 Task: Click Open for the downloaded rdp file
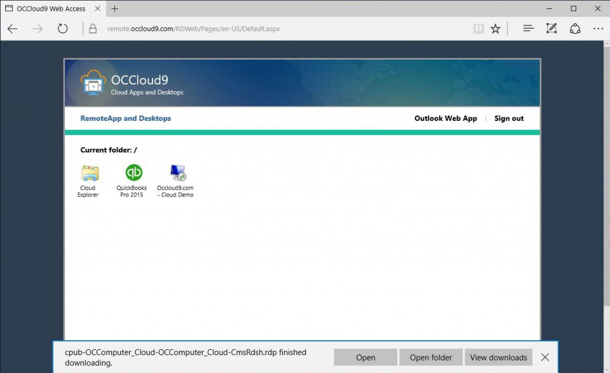pos(365,358)
